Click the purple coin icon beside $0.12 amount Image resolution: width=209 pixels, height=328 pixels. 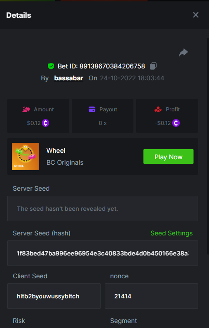[46, 123]
